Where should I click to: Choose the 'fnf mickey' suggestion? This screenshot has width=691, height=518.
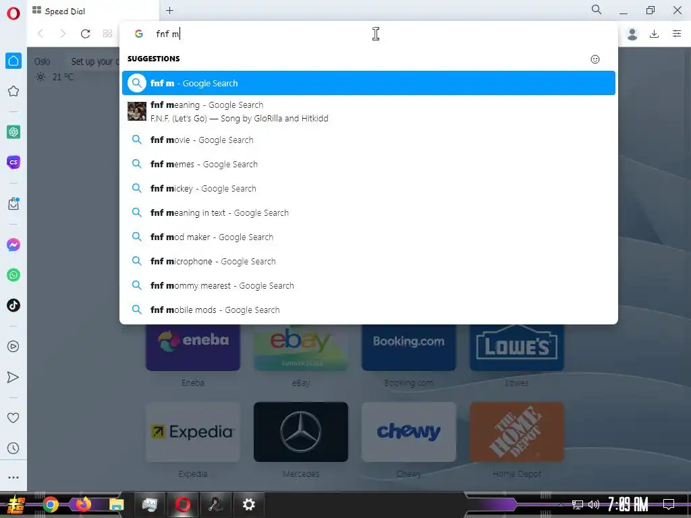(368, 189)
